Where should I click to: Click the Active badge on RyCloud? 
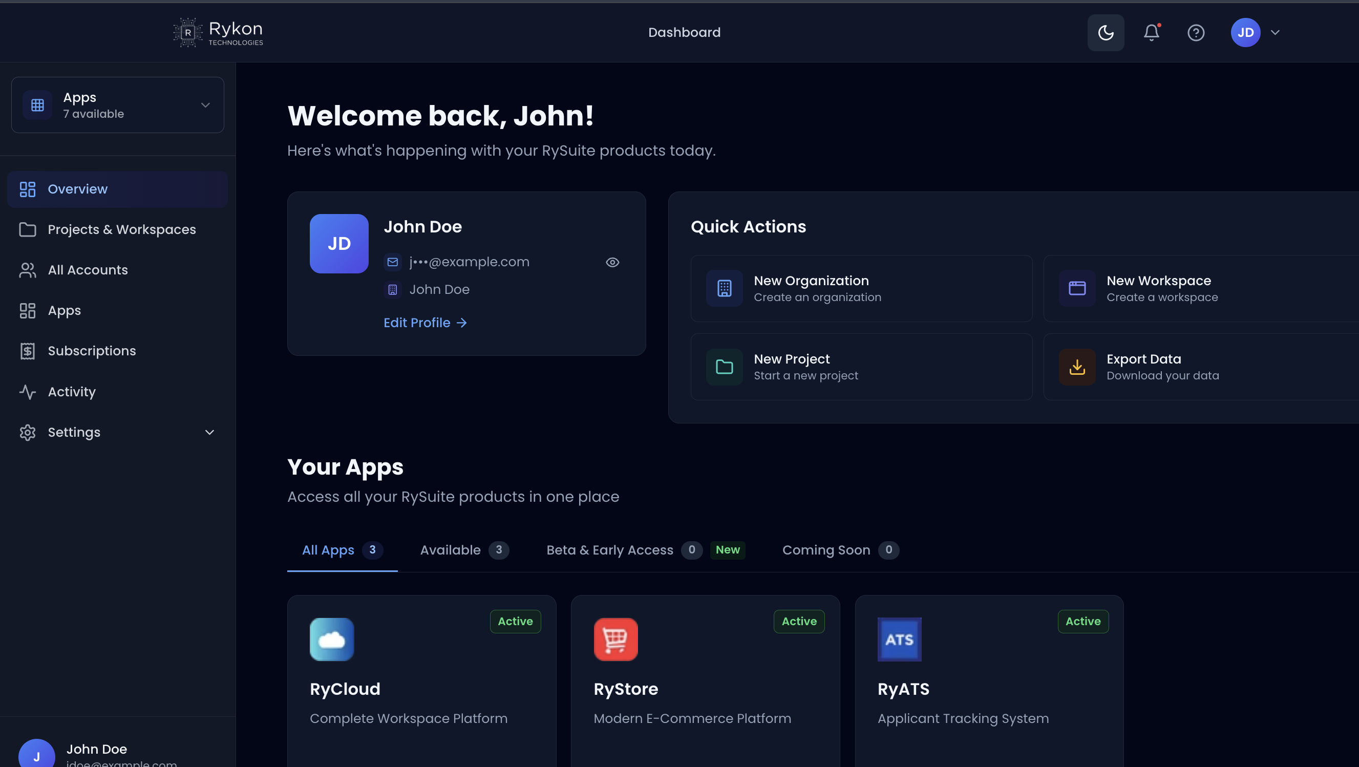coord(515,622)
